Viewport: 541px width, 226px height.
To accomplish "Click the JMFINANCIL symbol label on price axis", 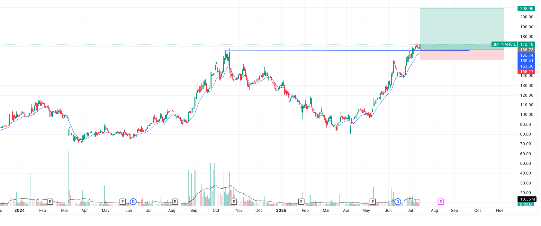I will point(504,44).
